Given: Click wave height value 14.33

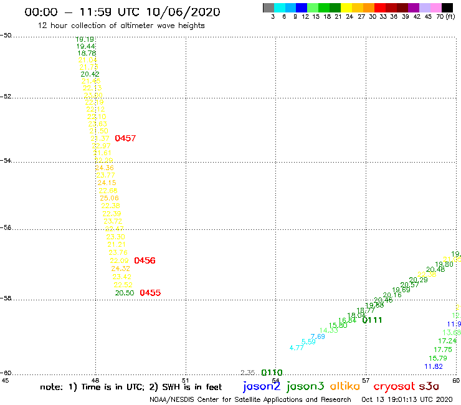Looking at the screenshot, I should 329,330.
